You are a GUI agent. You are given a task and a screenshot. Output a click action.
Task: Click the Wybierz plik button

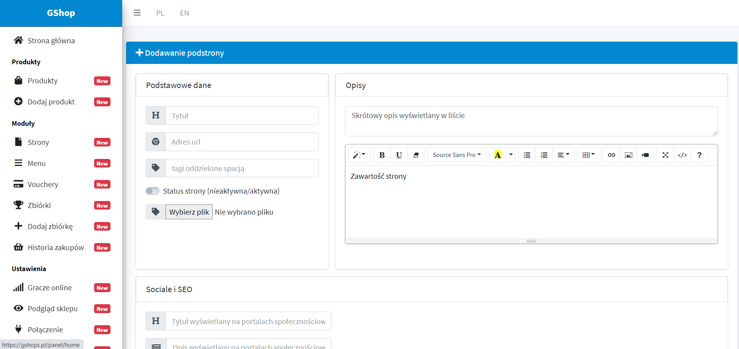[x=189, y=212]
